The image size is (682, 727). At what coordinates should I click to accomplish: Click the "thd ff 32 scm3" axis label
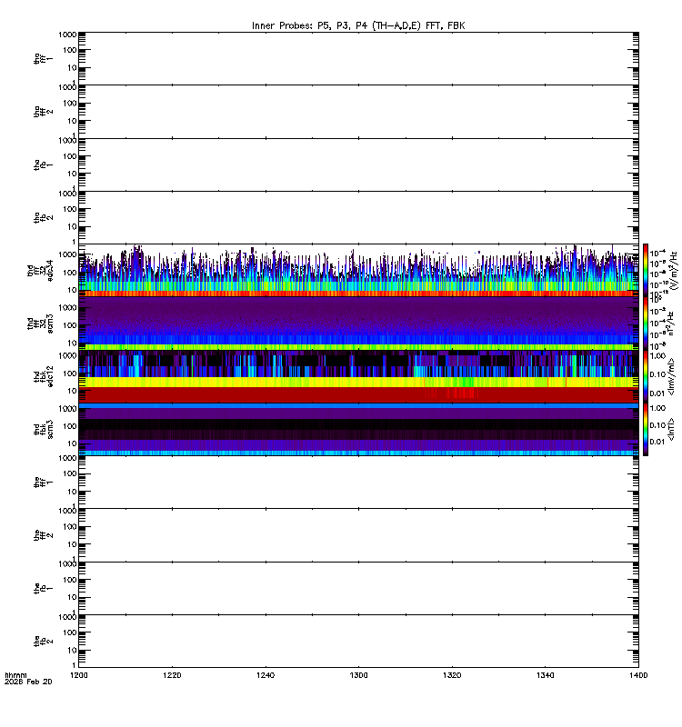pyautogui.click(x=39, y=324)
